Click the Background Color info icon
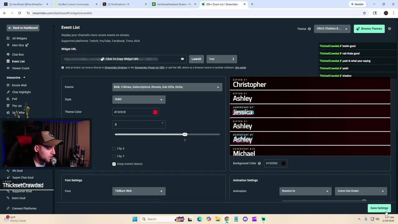 tap(259, 163)
